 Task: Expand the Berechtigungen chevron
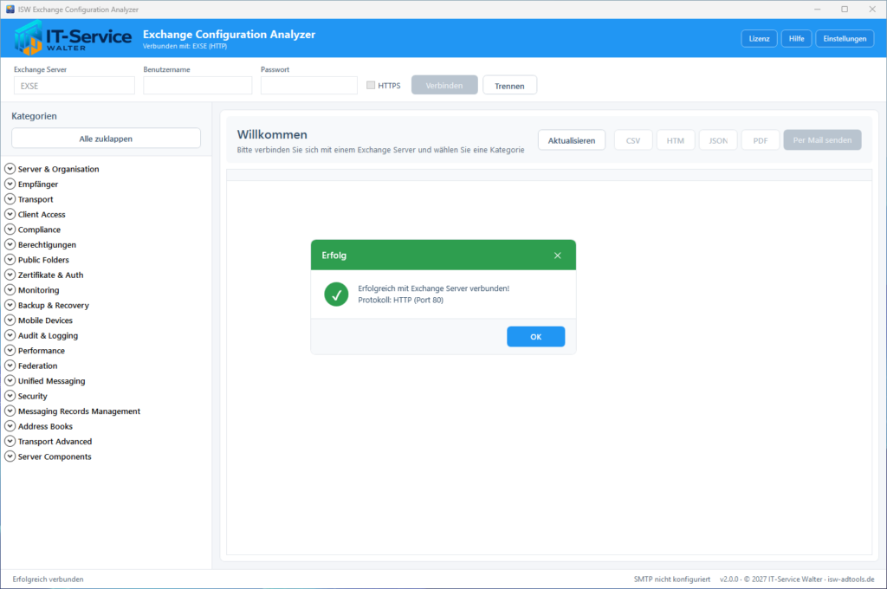pyautogui.click(x=10, y=244)
